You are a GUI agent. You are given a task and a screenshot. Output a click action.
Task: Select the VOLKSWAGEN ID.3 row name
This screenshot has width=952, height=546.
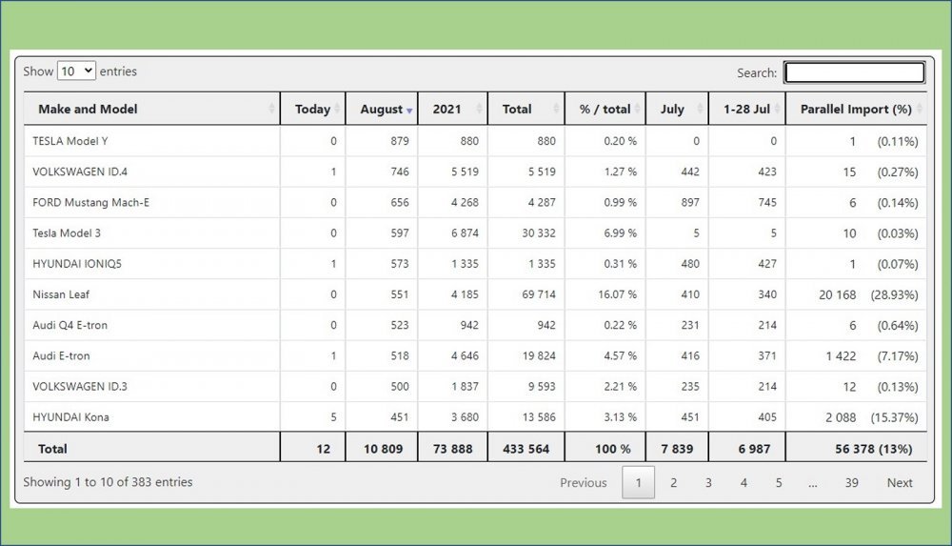80,387
